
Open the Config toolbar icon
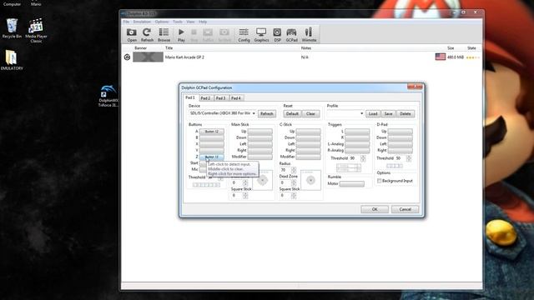pyautogui.click(x=244, y=35)
